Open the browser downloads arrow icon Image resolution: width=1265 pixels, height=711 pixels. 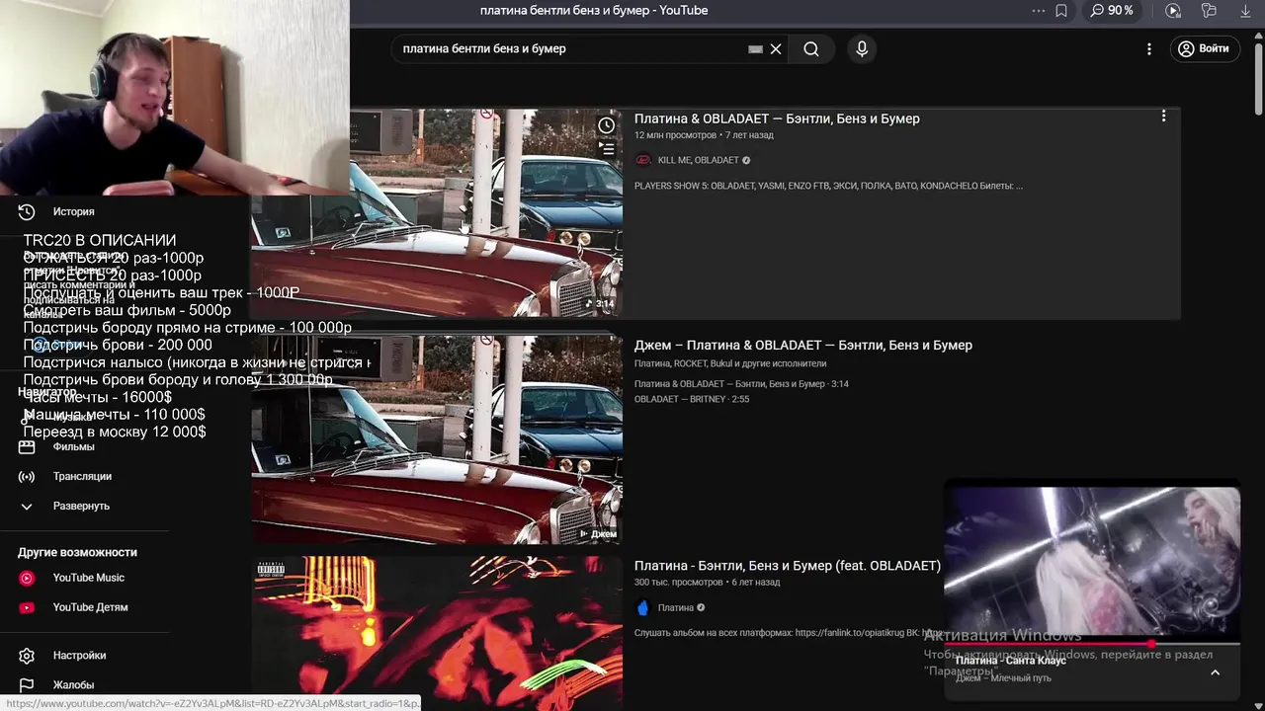[x=1245, y=11]
